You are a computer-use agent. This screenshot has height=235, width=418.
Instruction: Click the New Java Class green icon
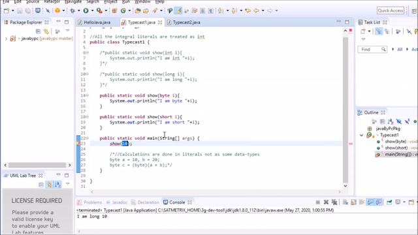click(123, 10)
